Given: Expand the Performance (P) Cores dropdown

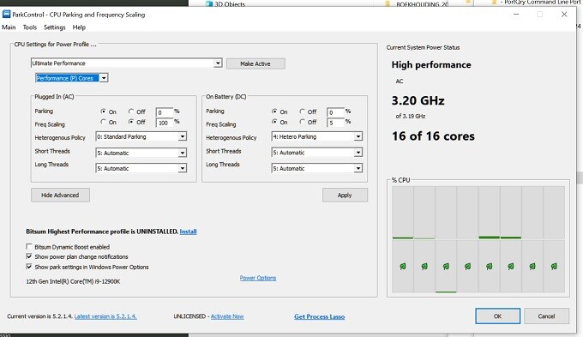Looking at the screenshot, I should pos(104,78).
